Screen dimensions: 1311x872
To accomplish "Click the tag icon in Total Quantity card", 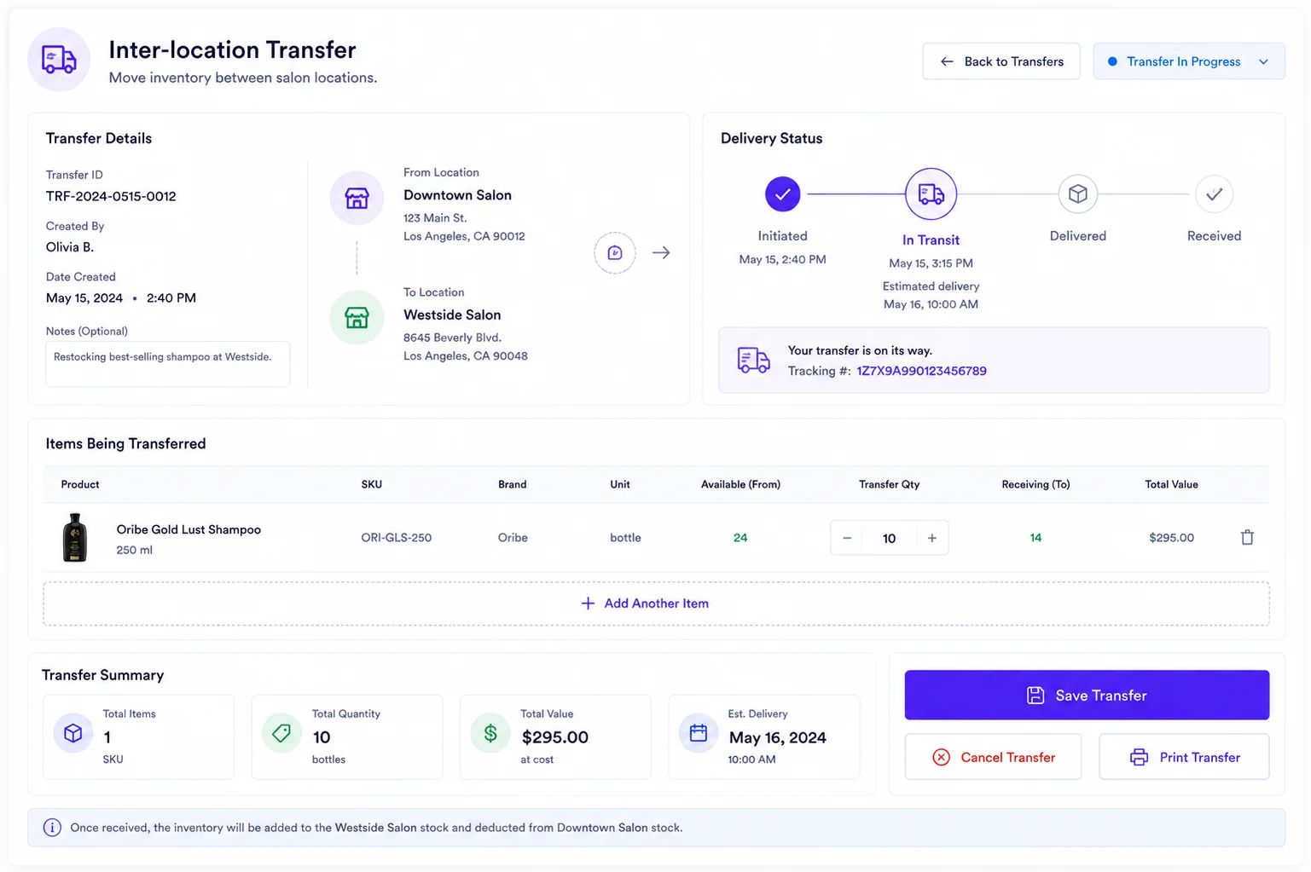I will (281, 733).
